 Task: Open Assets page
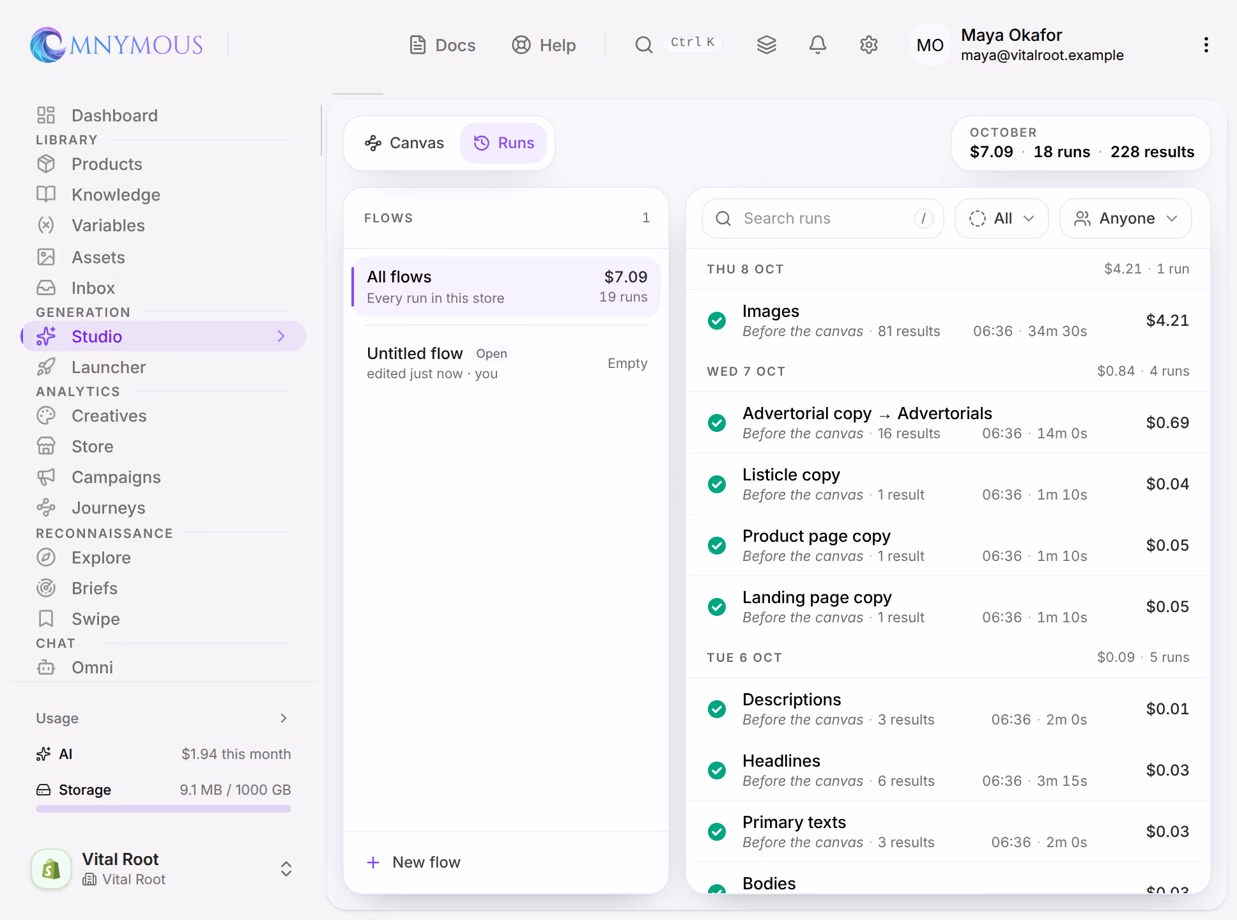click(163, 257)
